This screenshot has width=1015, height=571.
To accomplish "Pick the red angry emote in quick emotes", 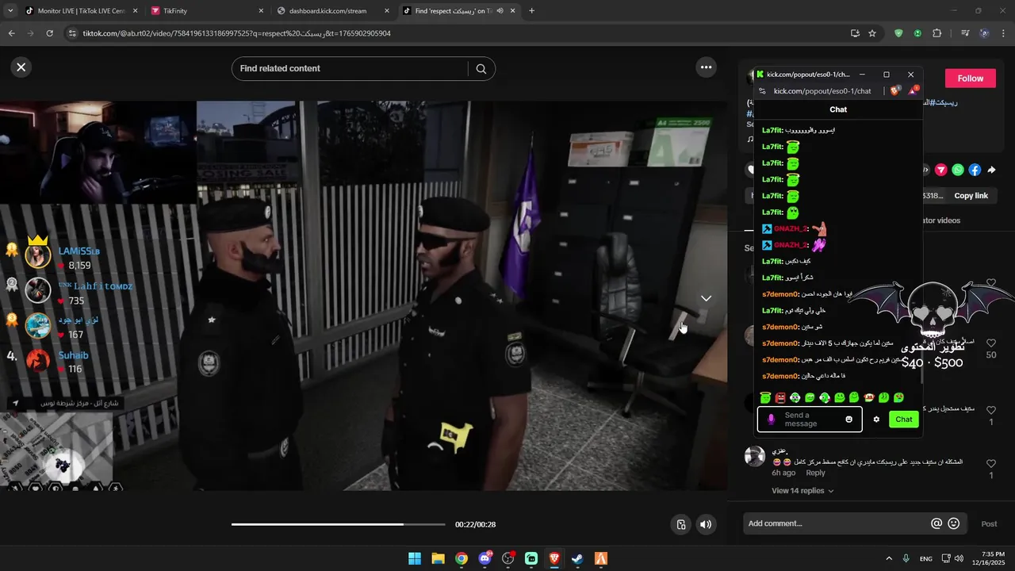I will point(780,397).
